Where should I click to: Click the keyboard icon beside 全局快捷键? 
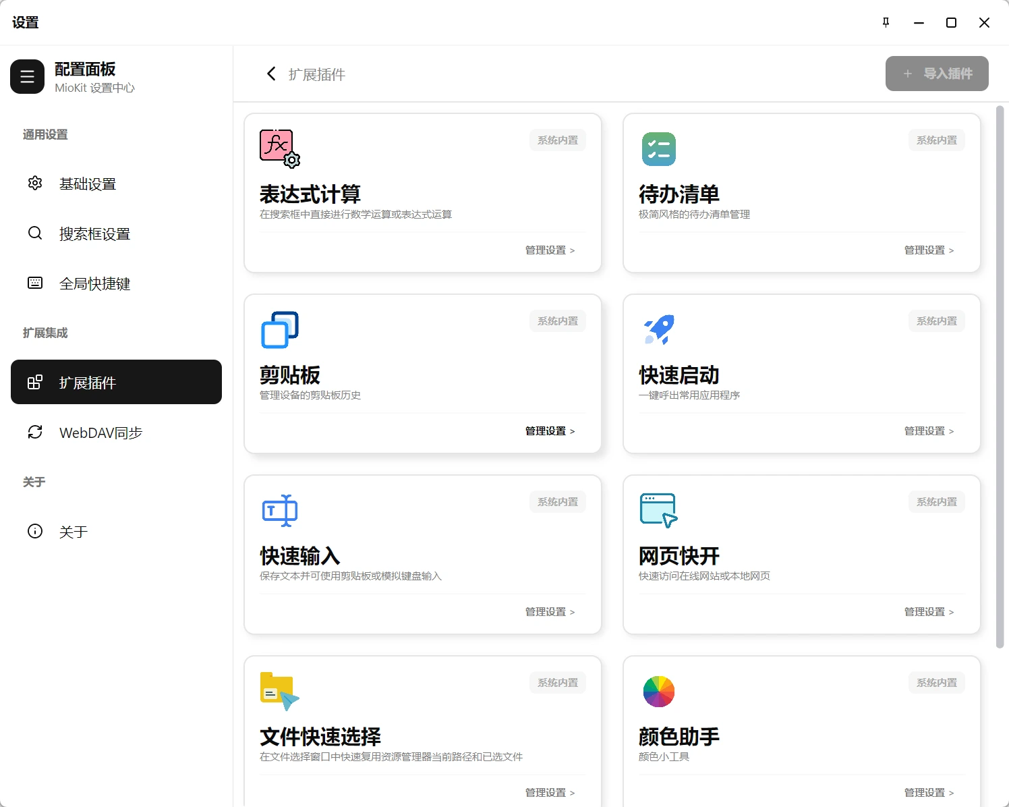(x=35, y=283)
